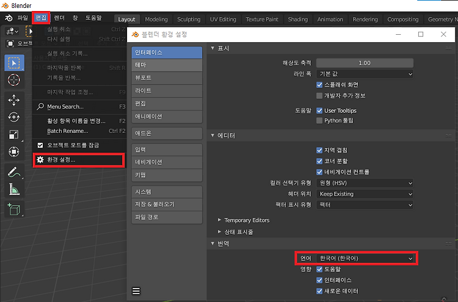Viewport: 458px width, 302px height.
Task: Click the 표시 panel drag-handle dots
Action: click(x=449, y=48)
